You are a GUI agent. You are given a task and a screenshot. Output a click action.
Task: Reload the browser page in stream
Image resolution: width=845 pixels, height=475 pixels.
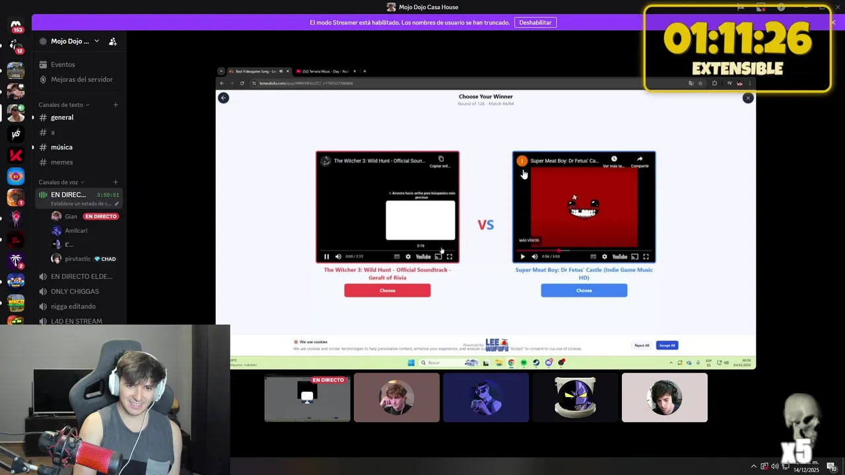pos(242,83)
